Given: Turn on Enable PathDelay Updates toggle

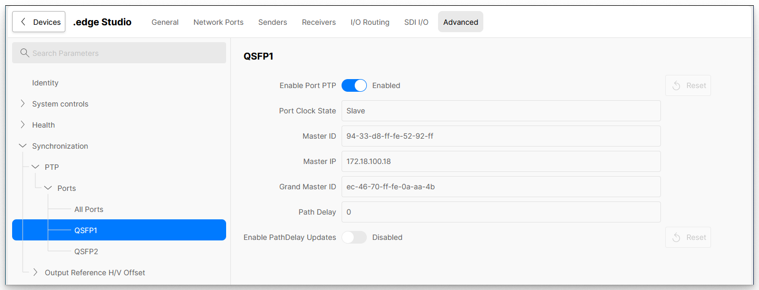Looking at the screenshot, I should point(354,237).
